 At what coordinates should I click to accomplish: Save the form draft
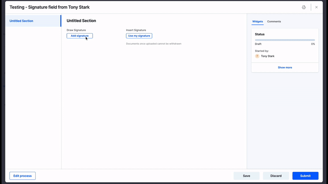click(x=246, y=176)
